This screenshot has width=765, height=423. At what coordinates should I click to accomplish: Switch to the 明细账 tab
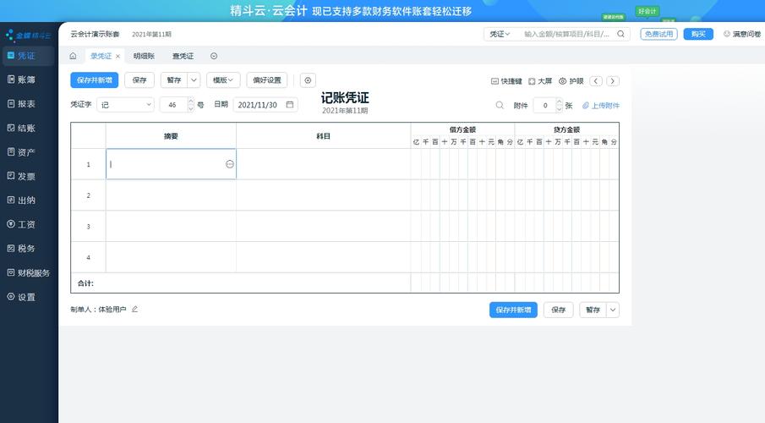(144, 56)
